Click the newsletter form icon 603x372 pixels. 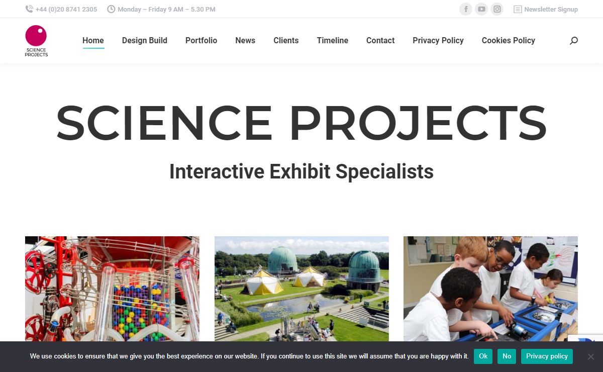518,9
